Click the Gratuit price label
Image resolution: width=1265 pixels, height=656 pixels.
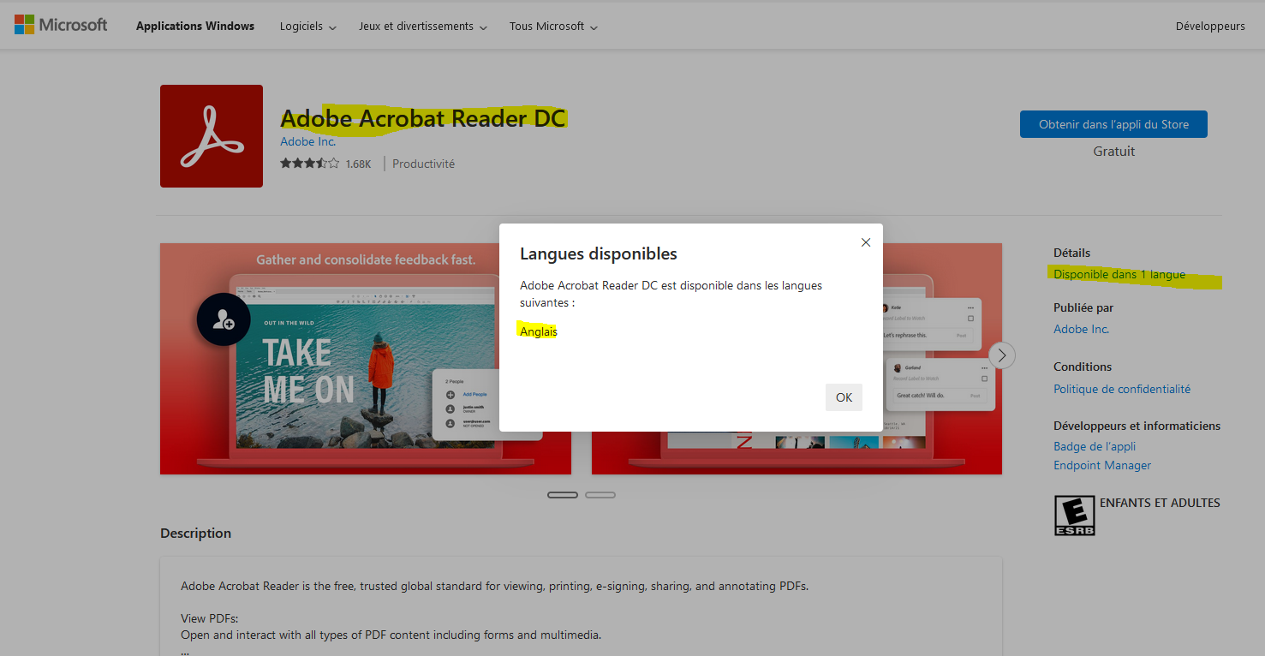(1113, 152)
